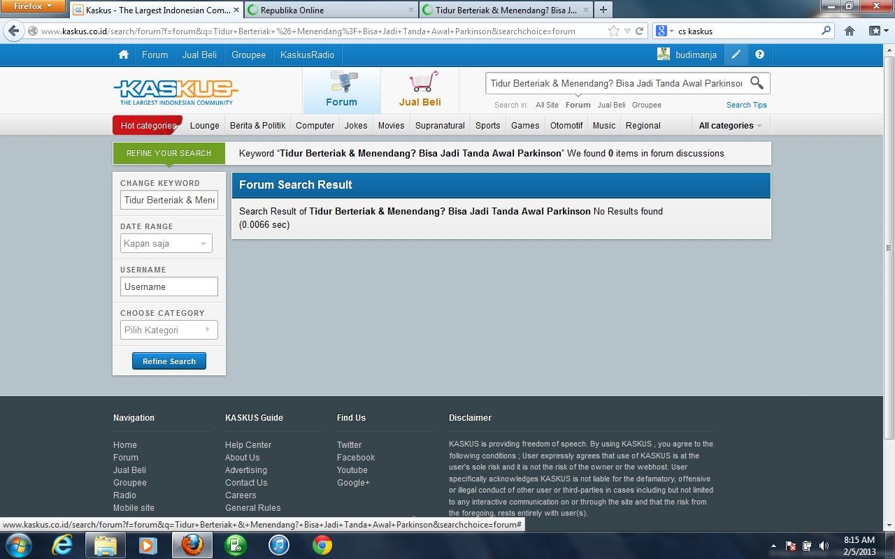Switch to Tidur Berteriak & Menendang tab
Viewport: 895px width, 559px height.
pyautogui.click(x=506, y=10)
